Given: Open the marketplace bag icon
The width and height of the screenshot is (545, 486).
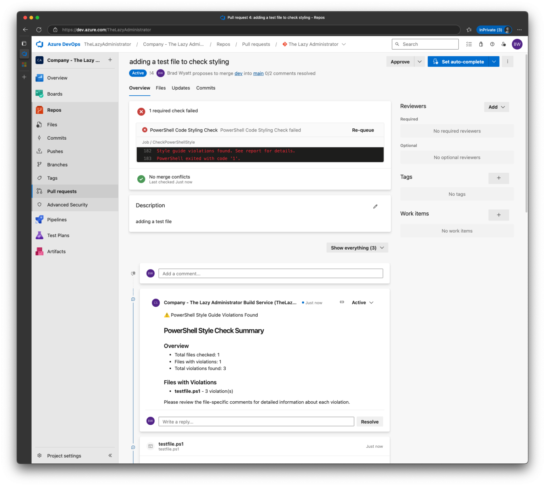Looking at the screenshot, I should (x=481, y=44).
